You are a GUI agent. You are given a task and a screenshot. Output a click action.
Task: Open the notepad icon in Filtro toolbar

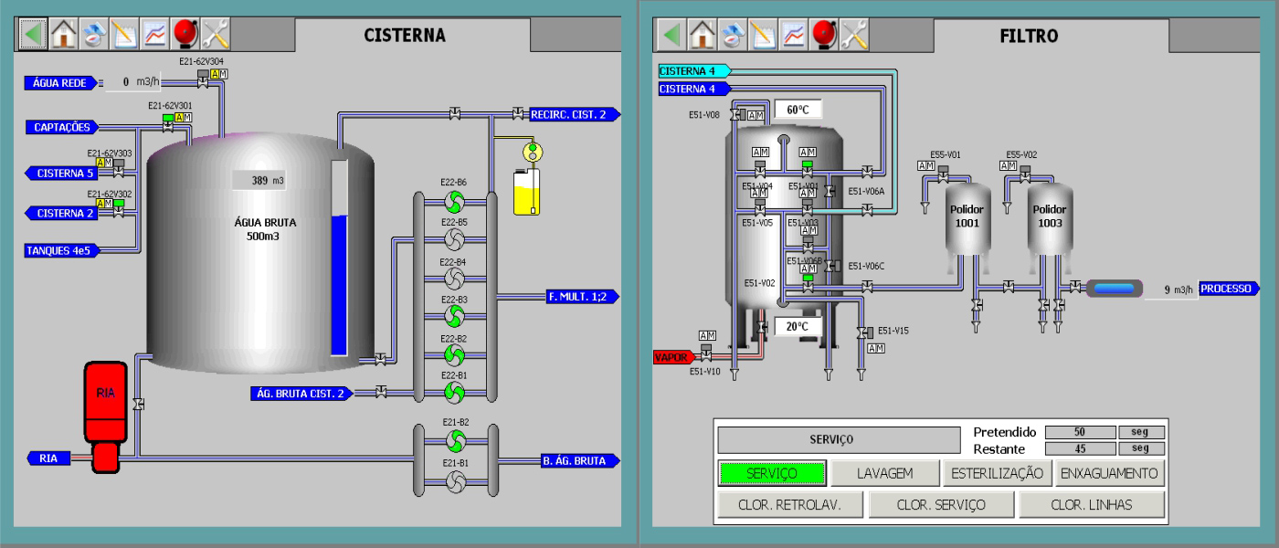click(x=764, y=34)
